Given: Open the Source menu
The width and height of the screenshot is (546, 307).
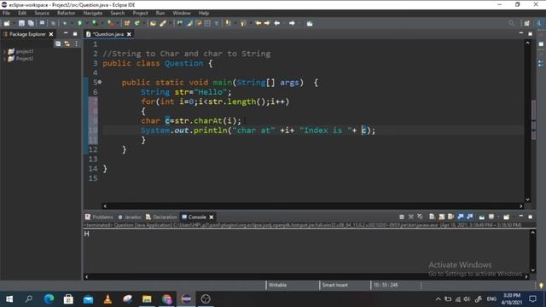Looking at the screenshot, I should click(42, 13).
